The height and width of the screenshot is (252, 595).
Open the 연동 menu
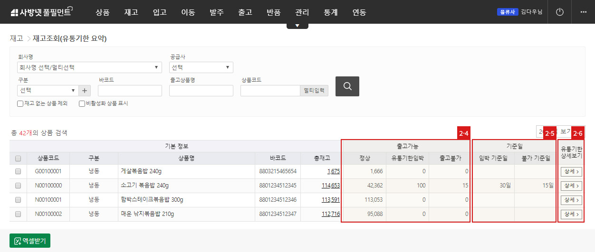359,12
